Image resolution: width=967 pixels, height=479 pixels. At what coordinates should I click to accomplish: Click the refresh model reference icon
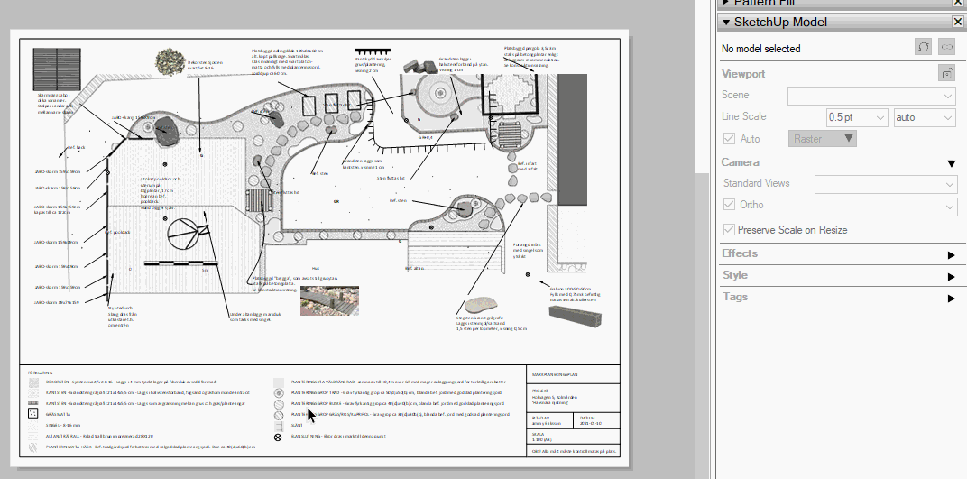coord(923,48)
